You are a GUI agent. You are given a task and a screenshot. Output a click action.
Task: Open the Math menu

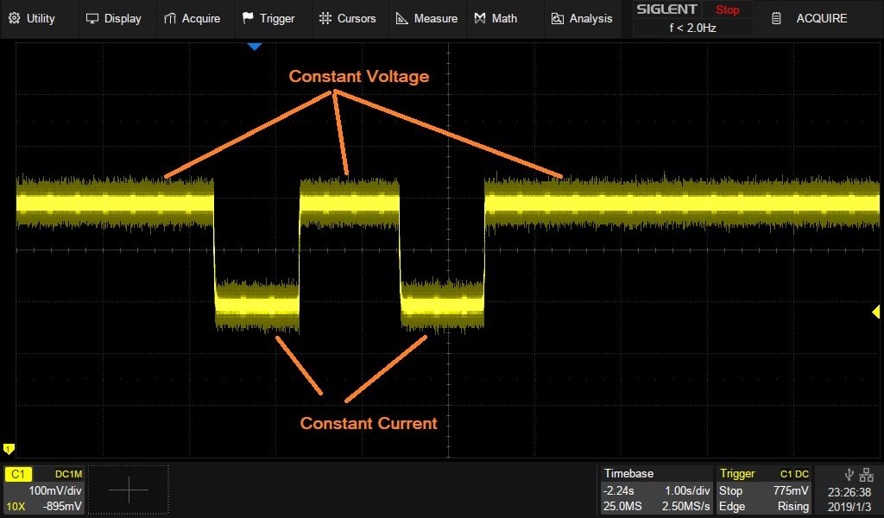pos(496,18)
